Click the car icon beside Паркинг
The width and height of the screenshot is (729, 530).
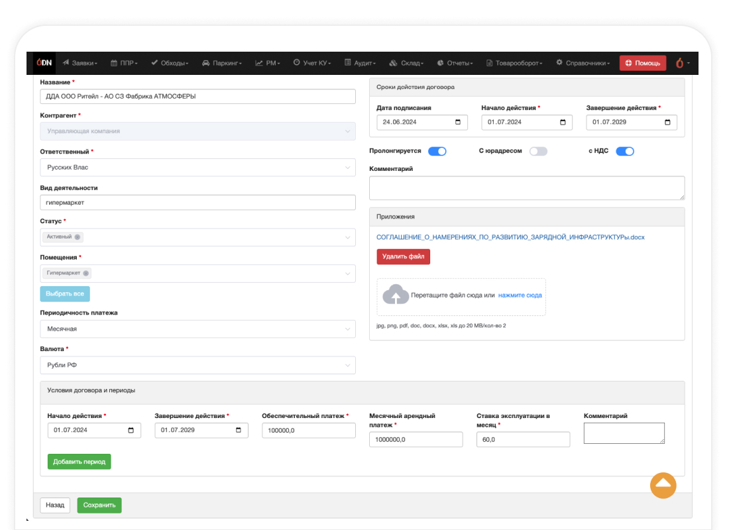(206, 63)
